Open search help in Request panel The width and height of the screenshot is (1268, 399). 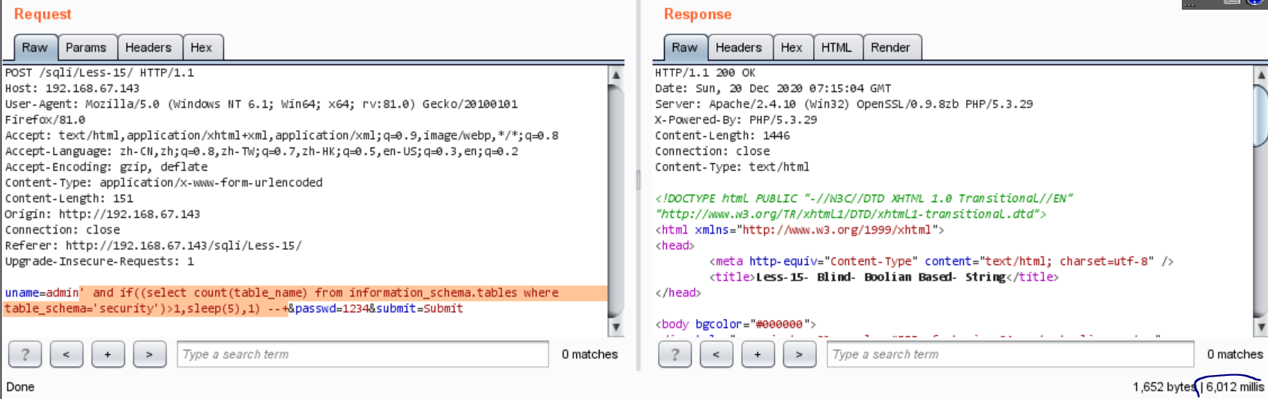coord(25,354)
